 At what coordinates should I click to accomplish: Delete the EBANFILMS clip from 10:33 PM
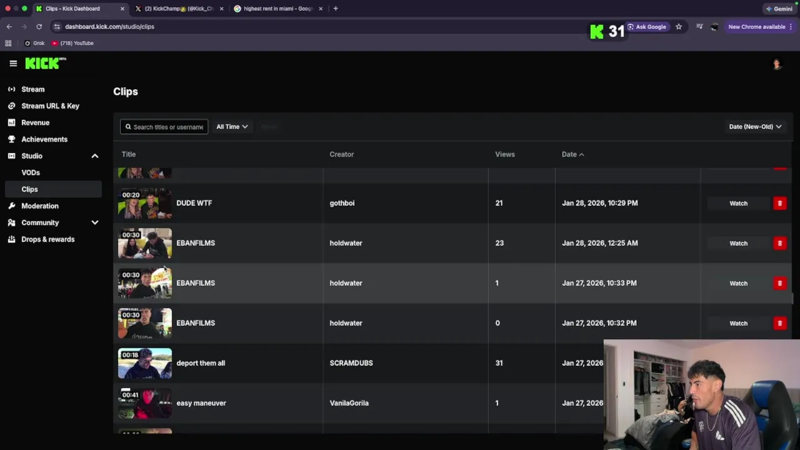[x=779, y=283]
